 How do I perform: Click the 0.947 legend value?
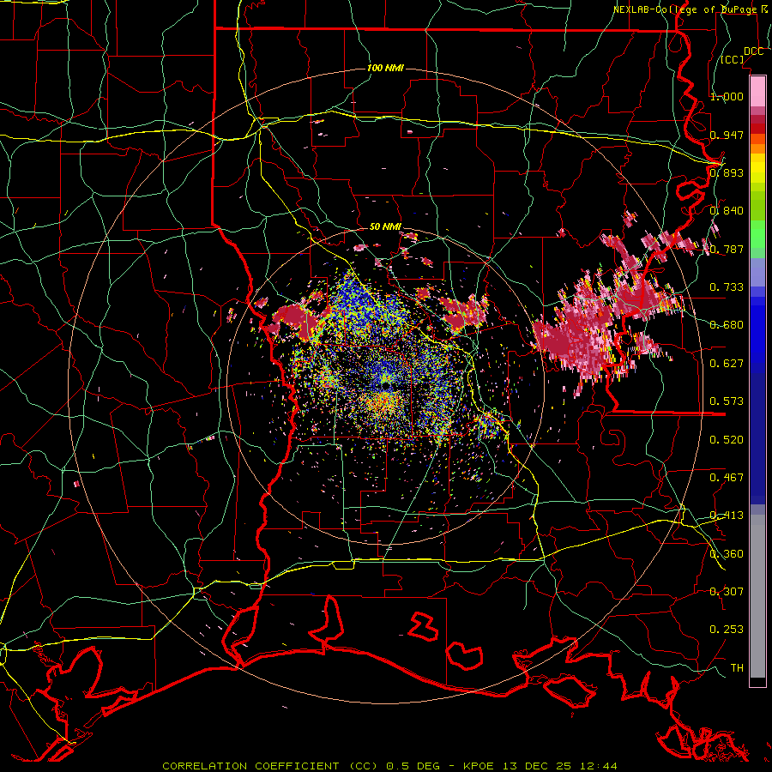point(727,135)
